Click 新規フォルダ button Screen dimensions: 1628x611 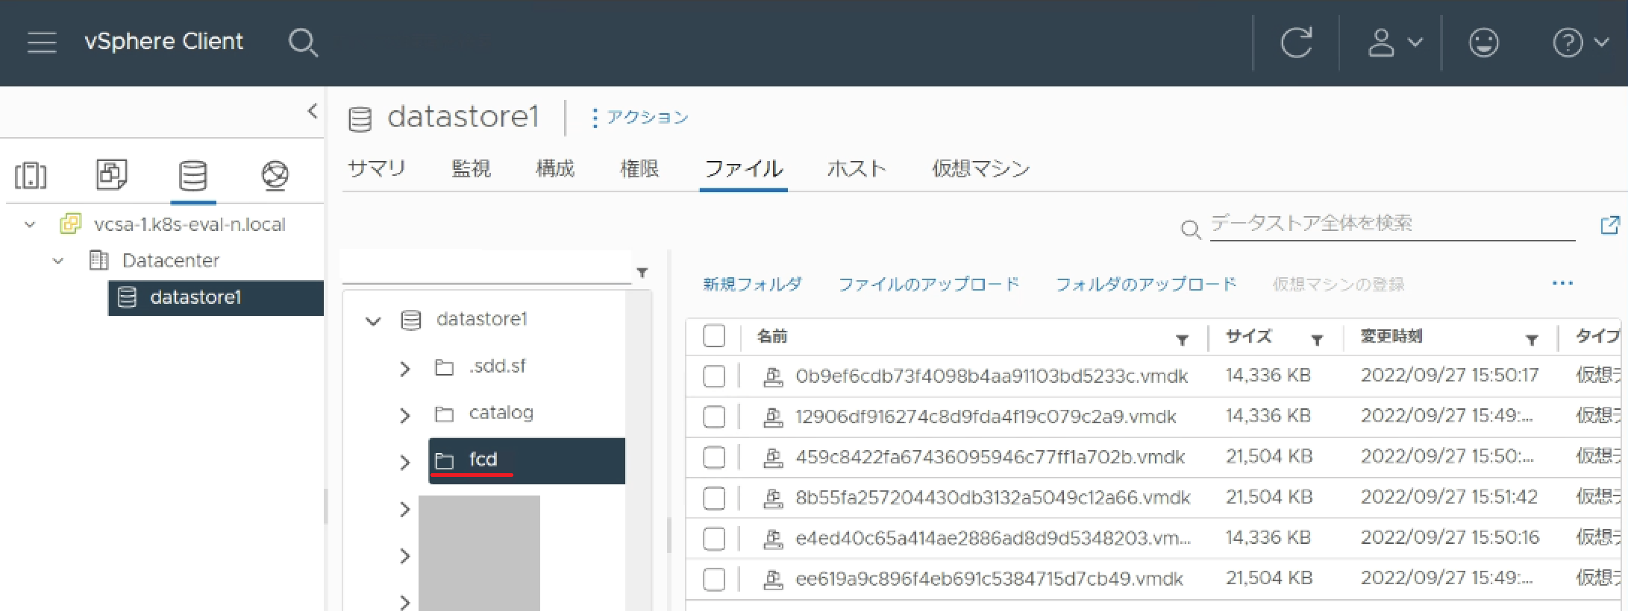point(752,284)
